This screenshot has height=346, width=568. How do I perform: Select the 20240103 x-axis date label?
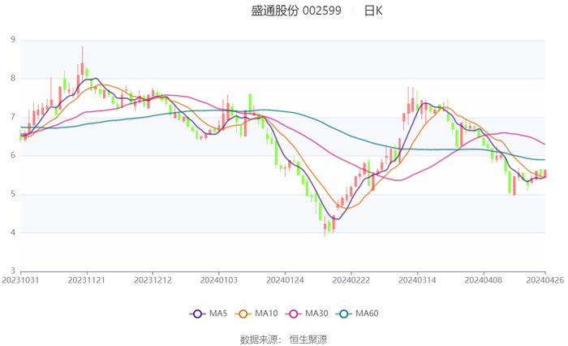(218, 279)
